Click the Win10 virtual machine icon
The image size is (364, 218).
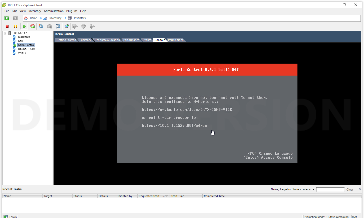[x=15, y=53]
